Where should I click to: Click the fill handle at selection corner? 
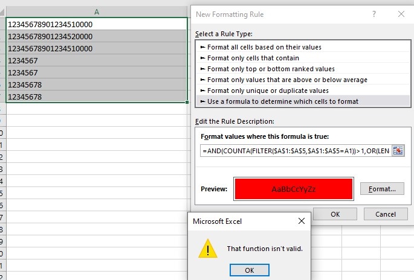coord(187,103)
